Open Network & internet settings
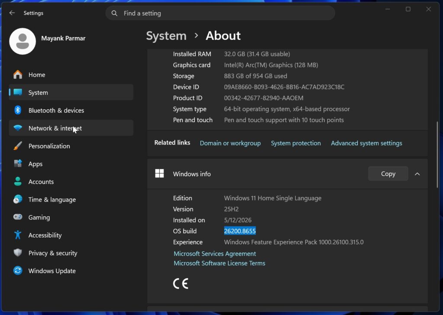This screenshot has width=443, height=315. [71, 128]
